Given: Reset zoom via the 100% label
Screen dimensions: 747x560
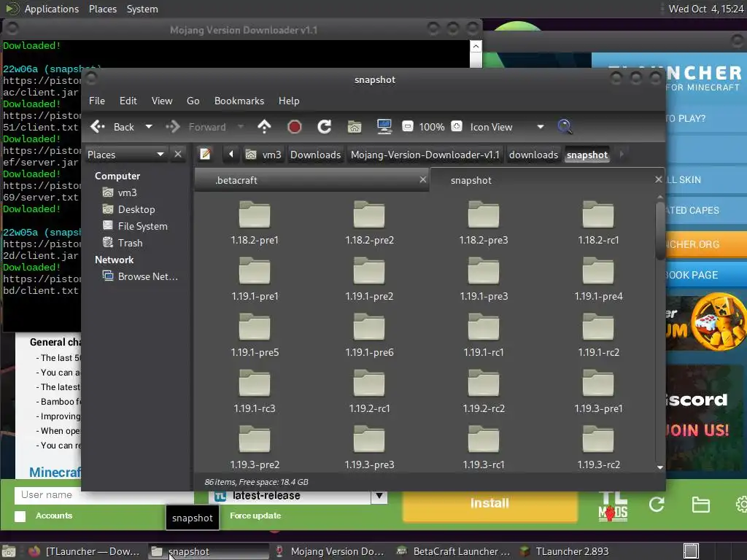Looking at the screenshot, I should coord(432,127).
